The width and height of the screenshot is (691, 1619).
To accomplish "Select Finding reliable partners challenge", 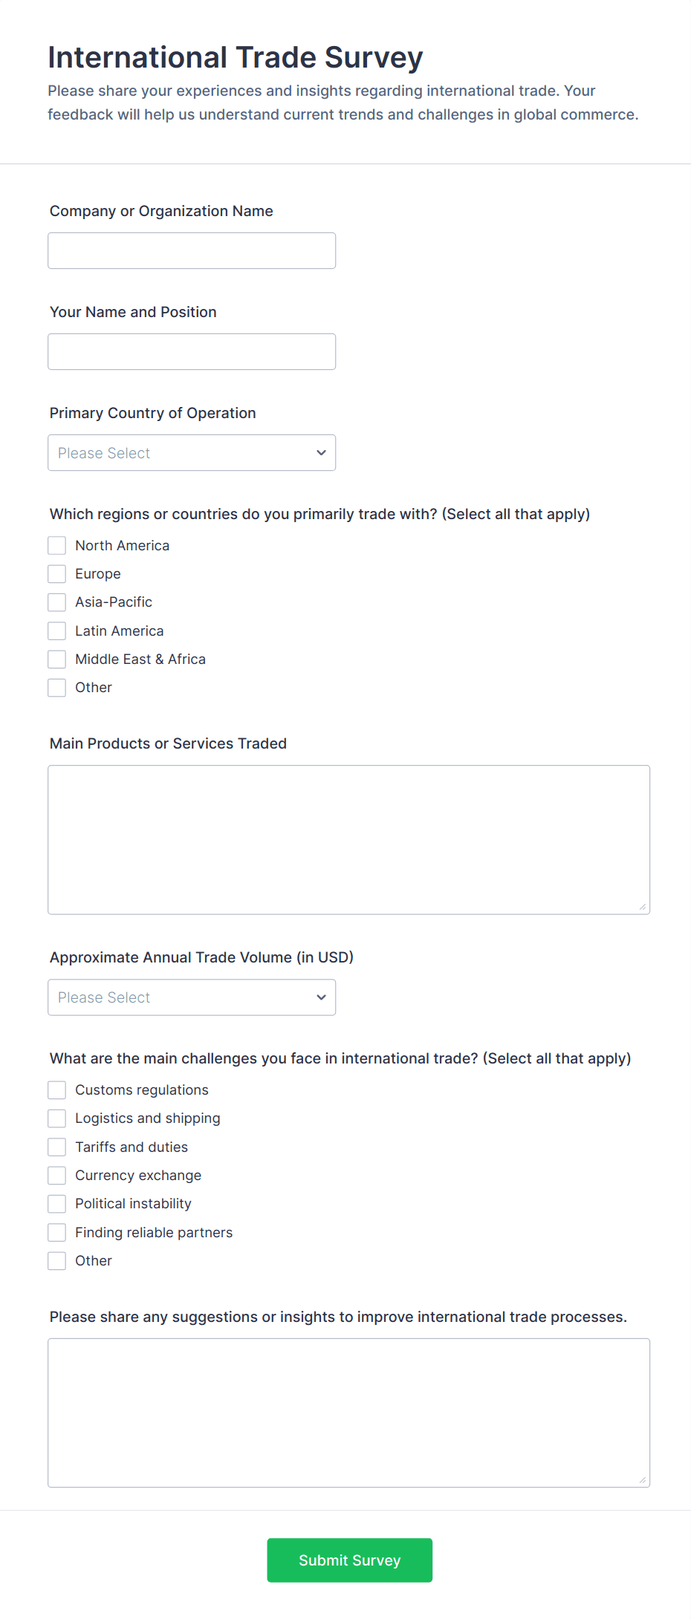I will click(56, 1231).
